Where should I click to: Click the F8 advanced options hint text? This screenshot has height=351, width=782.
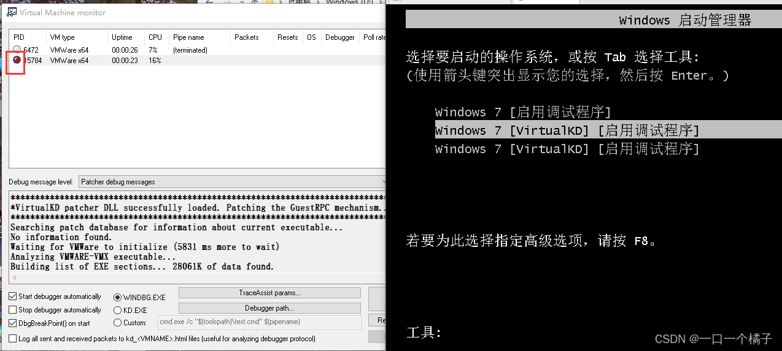pos(532,241)
